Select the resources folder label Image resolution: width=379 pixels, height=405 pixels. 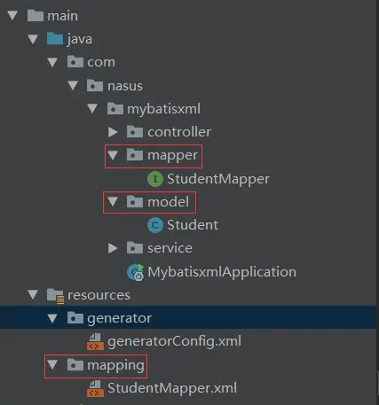[x=99, y=295]
